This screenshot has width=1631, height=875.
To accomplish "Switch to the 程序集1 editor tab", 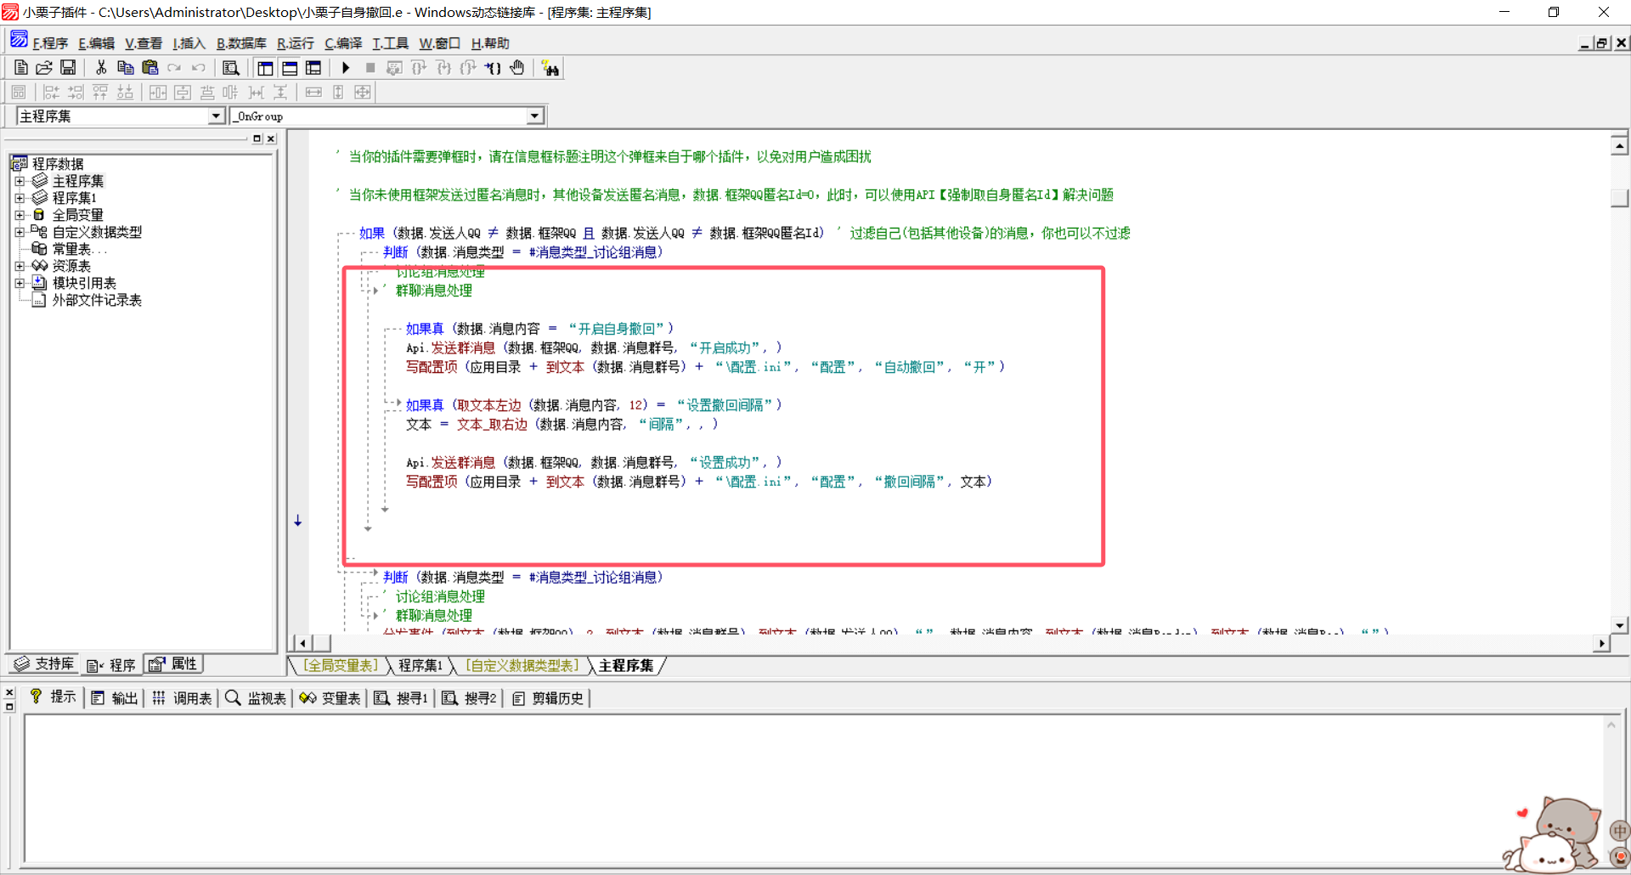I will coord(420,665).
